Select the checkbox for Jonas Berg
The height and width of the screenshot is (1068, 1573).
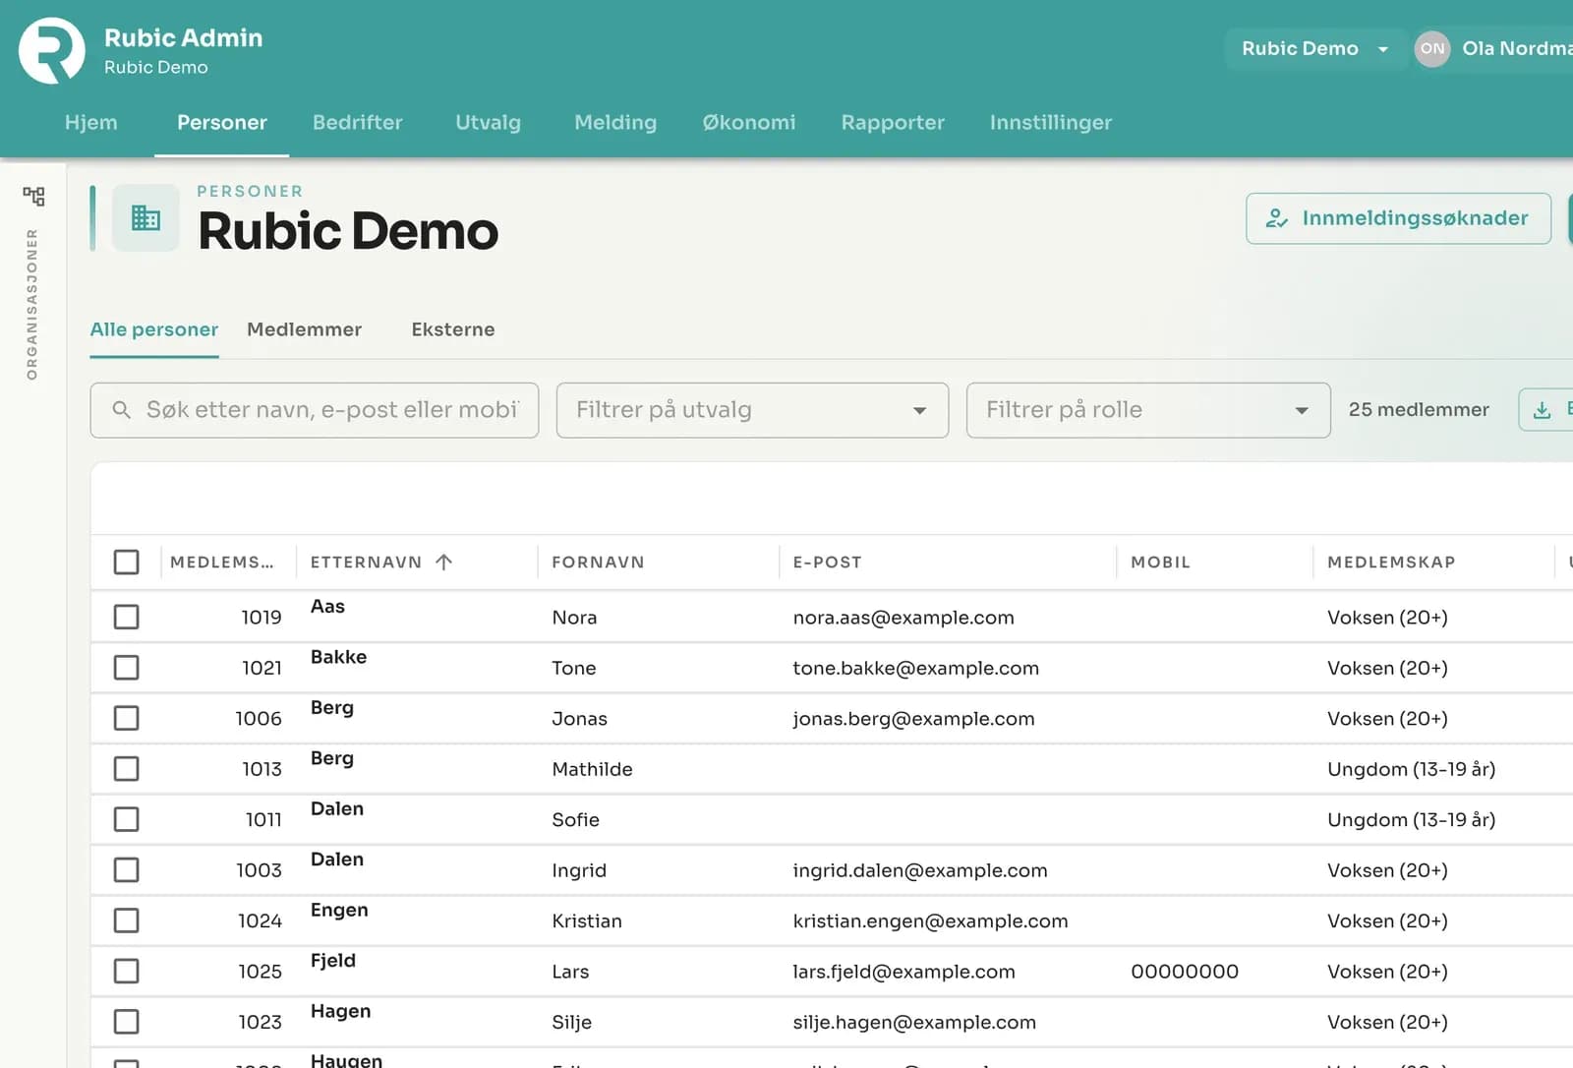tap(126, 718)
